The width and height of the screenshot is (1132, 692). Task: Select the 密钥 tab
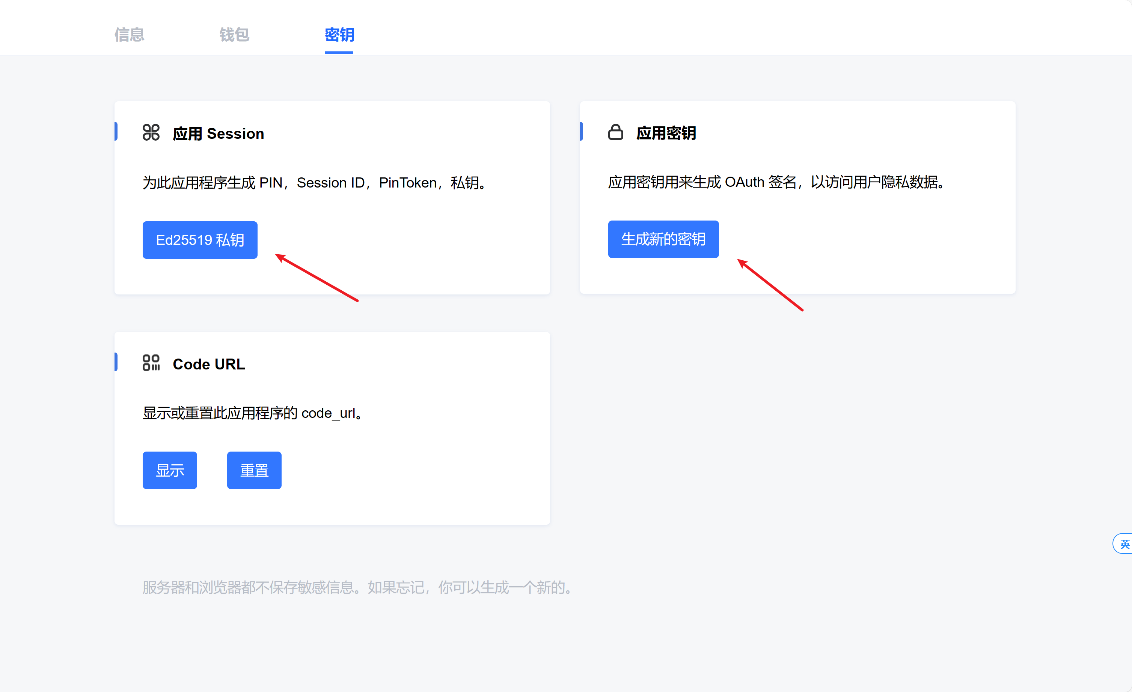click(x=339, y=35)
